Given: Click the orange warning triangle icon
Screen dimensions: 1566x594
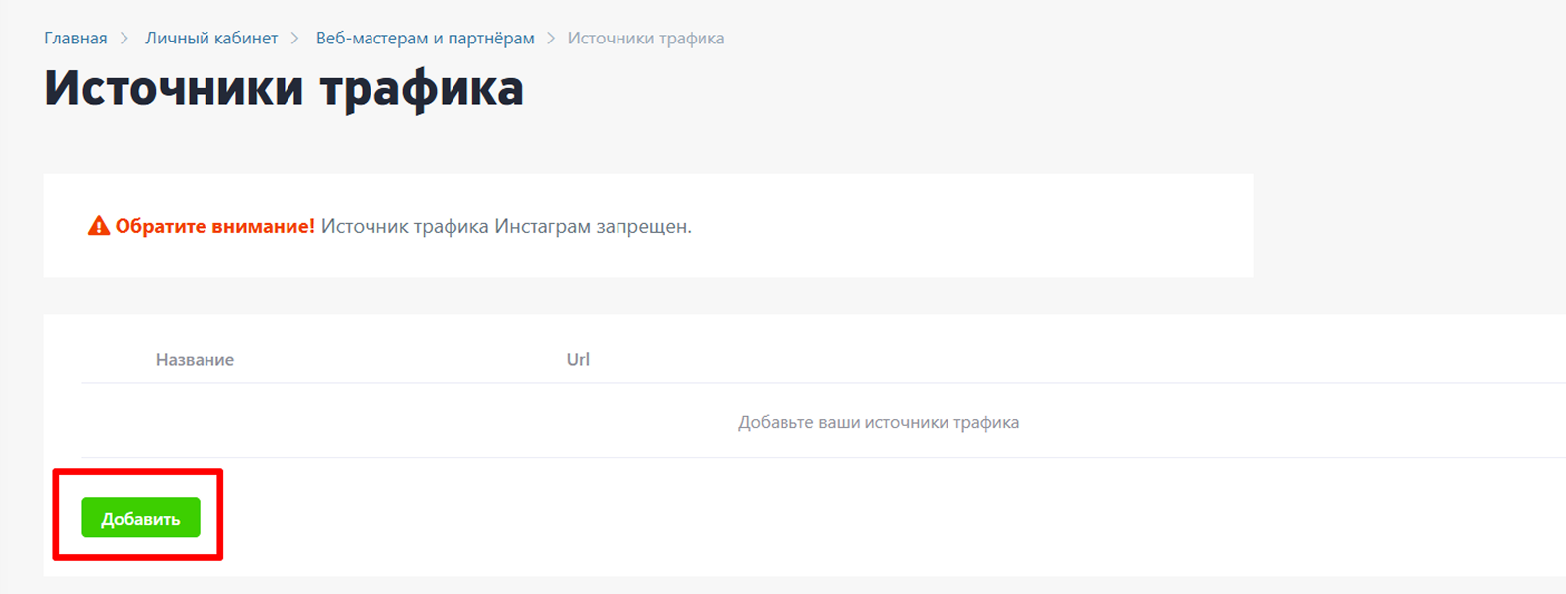Looking at the screenshot, I should coord(99,226).
